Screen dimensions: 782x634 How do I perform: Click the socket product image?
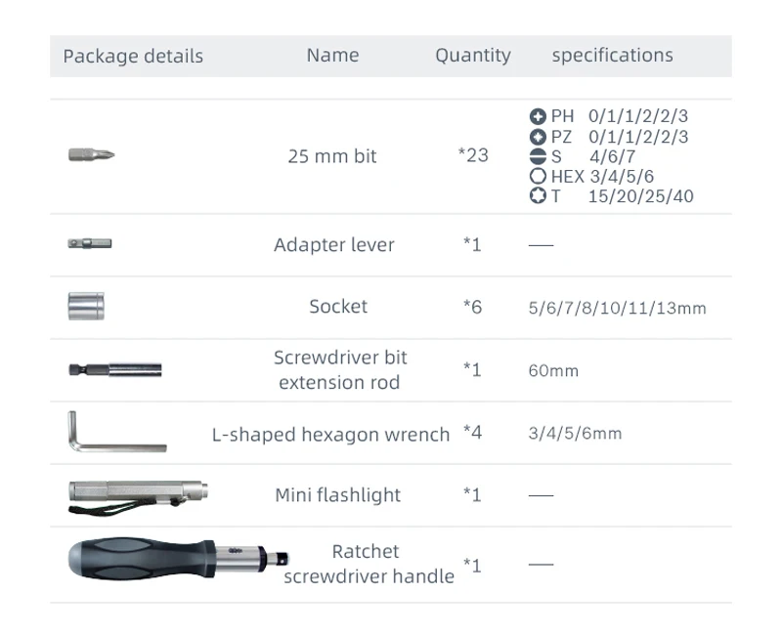tap(85, 306)
